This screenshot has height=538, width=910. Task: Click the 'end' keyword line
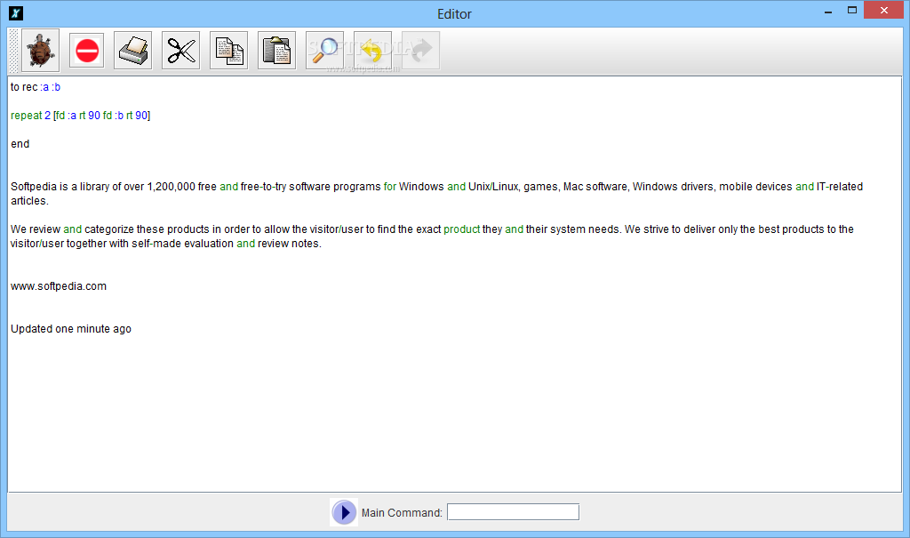(x=20, y=144)
